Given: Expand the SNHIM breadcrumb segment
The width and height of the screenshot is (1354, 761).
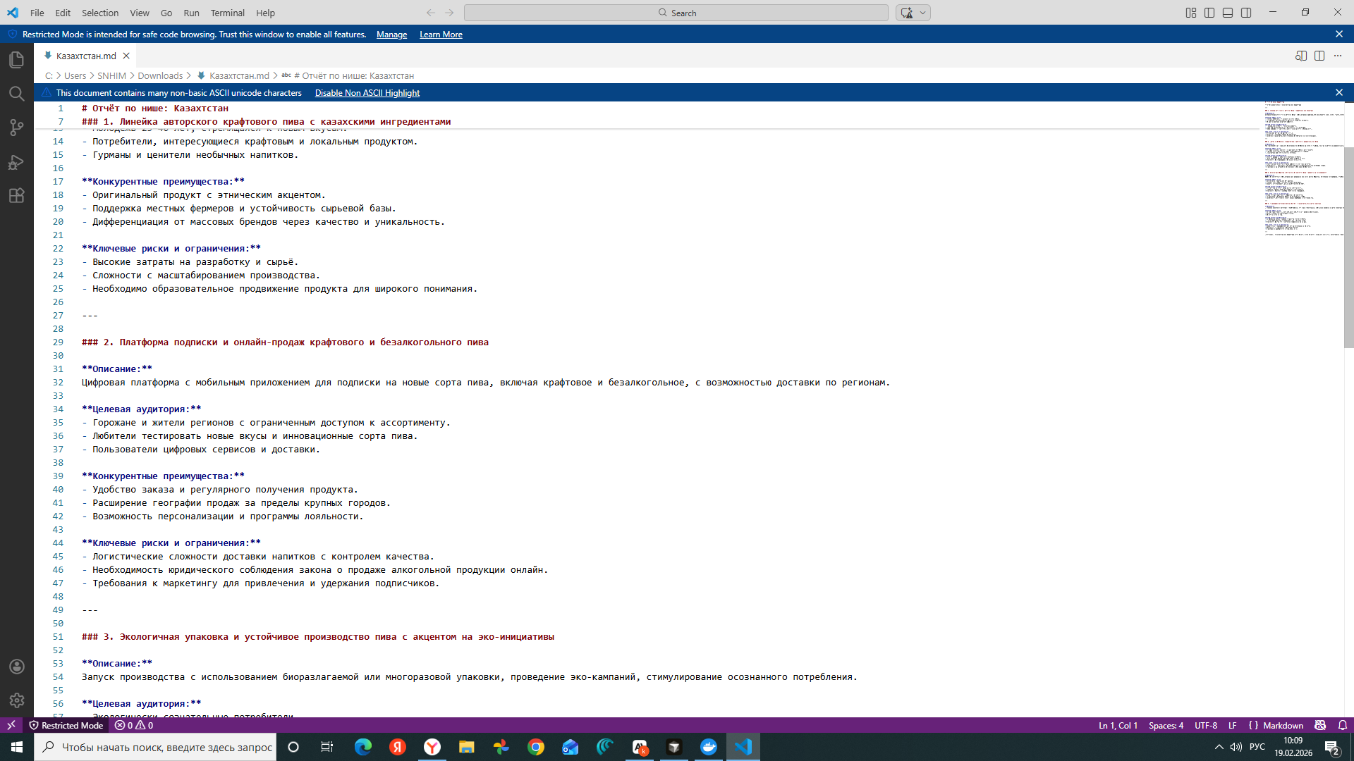Looking at the screenshot, I should pyautogui.click(x=111, y=75).
